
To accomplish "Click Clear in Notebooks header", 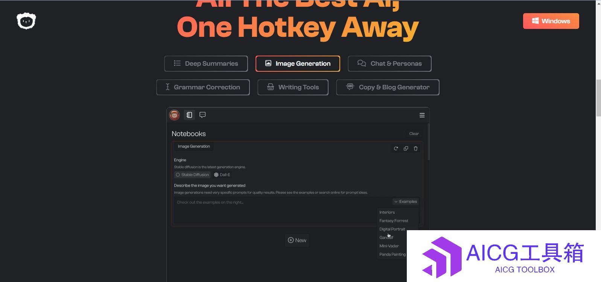I will 414,134.
